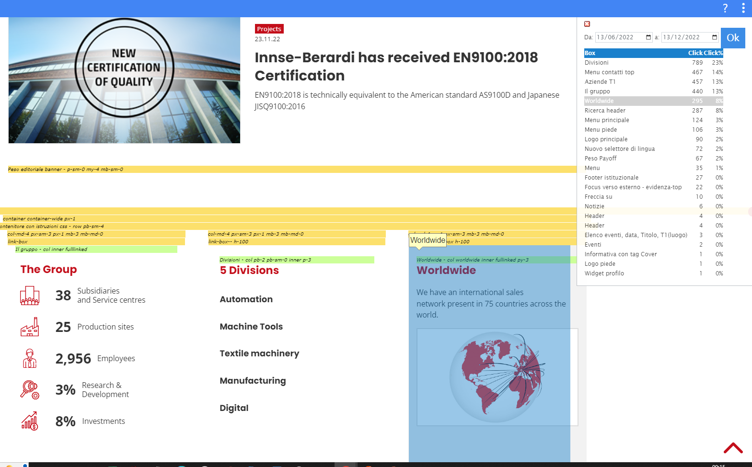
Task: Select the Eventi row with 2 clicks
Action: (654, 245)
